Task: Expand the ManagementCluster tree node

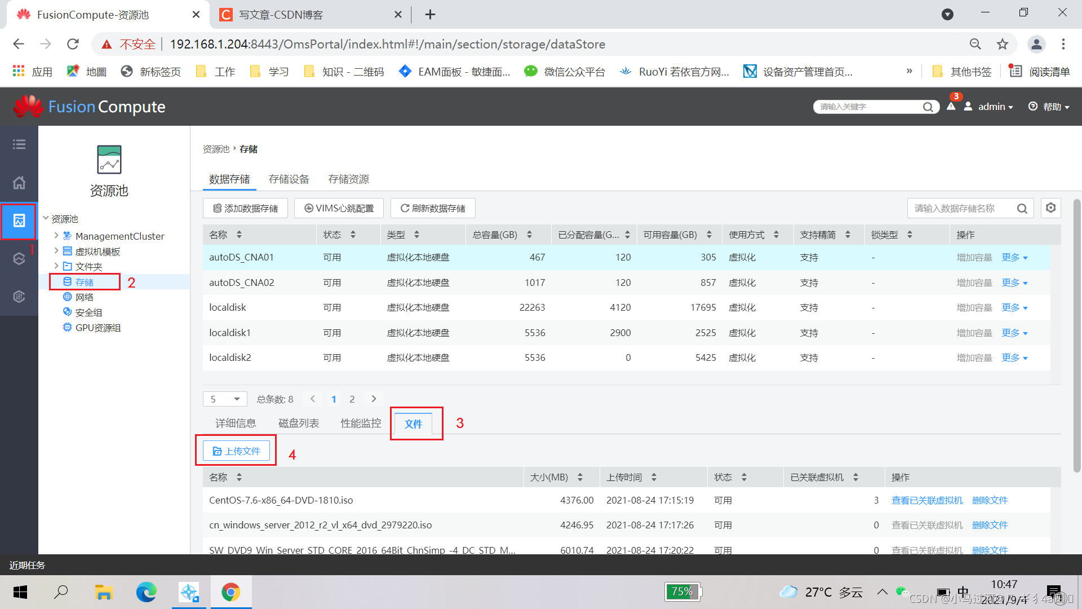Action: click(56, 236)
